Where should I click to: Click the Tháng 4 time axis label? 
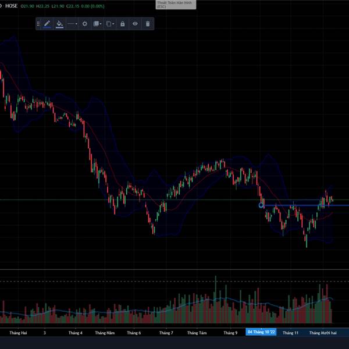(x=76, y=333)
